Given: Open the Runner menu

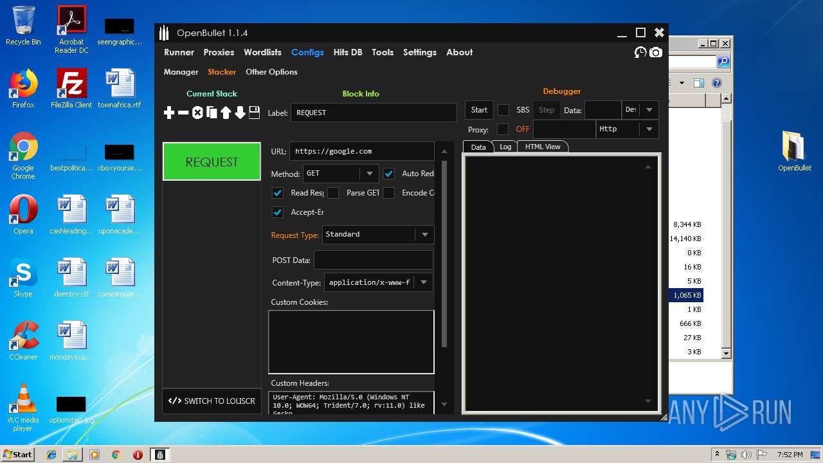Looking at the screenshot, I should tap(179, 52).
